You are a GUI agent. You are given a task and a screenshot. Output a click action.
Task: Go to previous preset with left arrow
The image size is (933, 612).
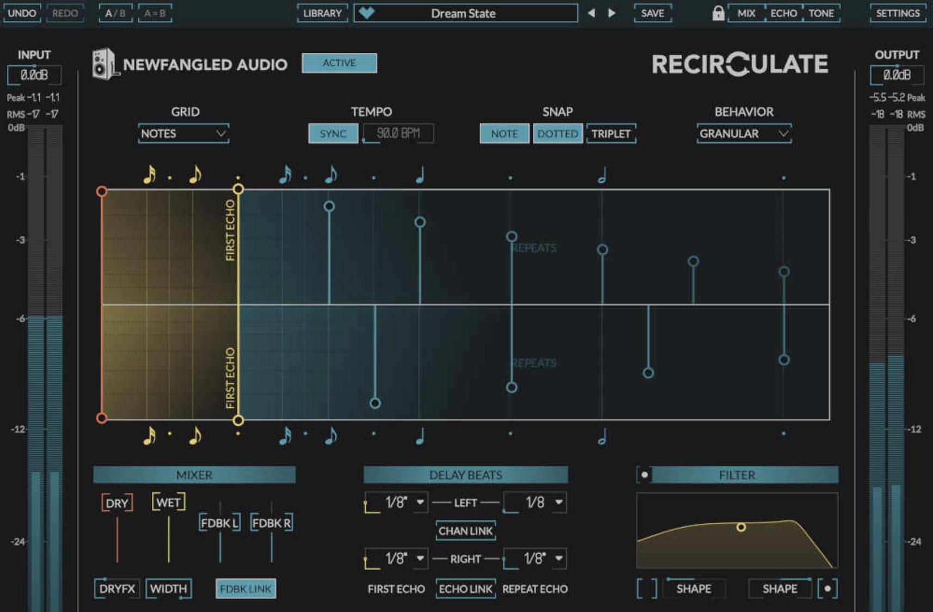[591, 13]
